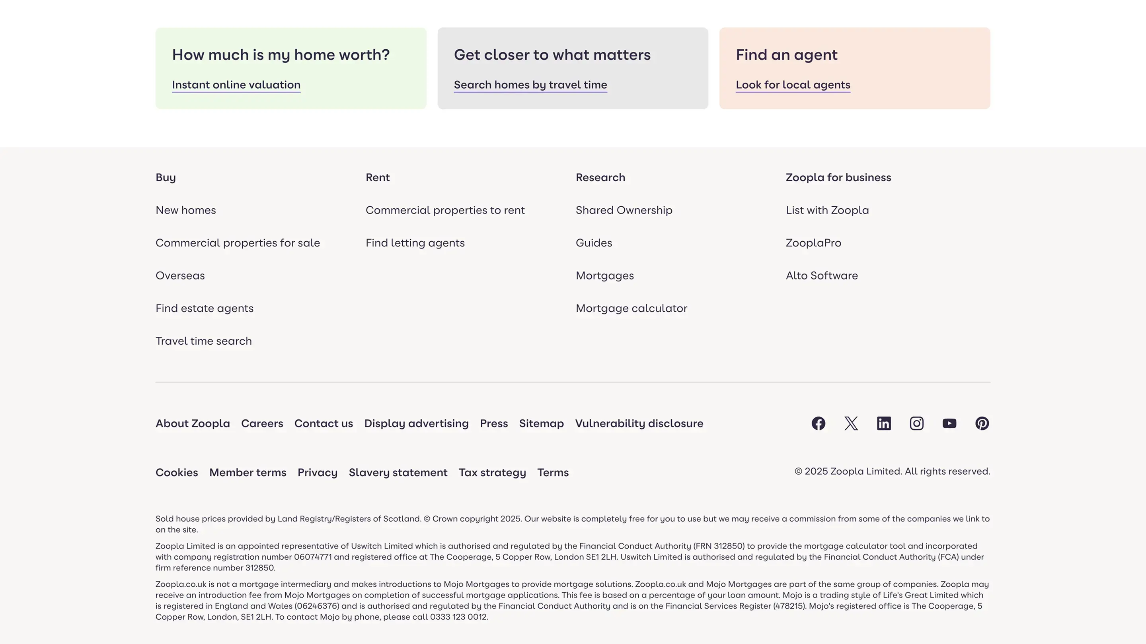Open Alto Software link
Image resolution: width=1146 pixels, height=644 pixels.
822,275
